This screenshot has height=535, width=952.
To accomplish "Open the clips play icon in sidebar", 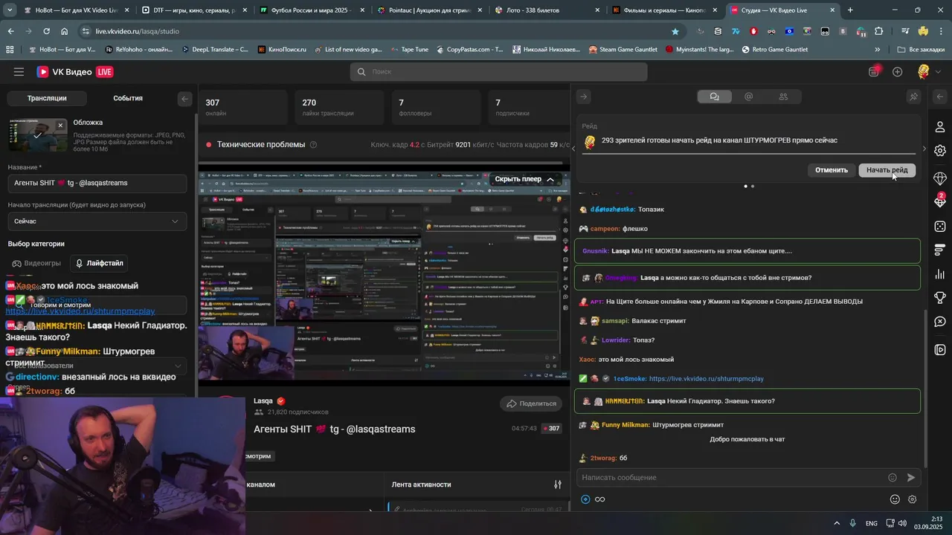I will [x=940, y=349].
